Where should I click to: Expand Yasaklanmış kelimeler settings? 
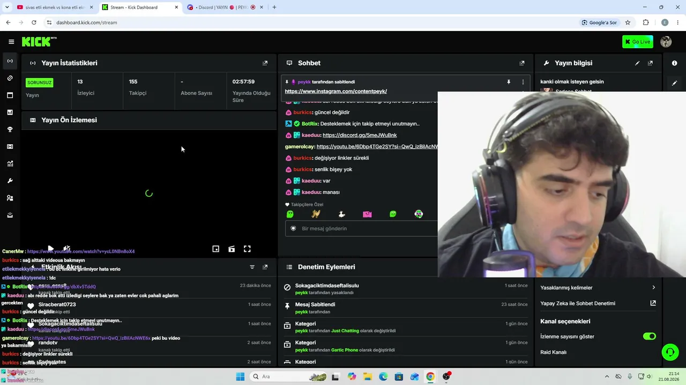pos(598,288)
